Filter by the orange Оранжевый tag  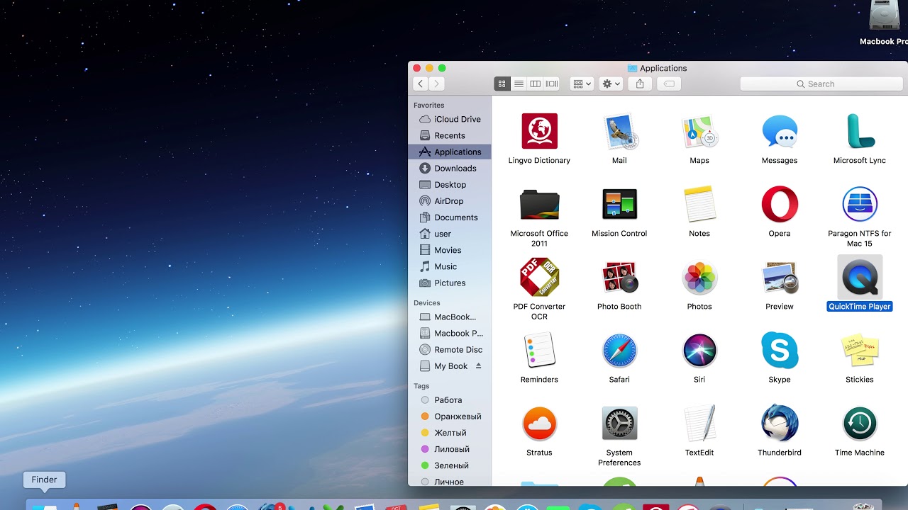(450, 416)
